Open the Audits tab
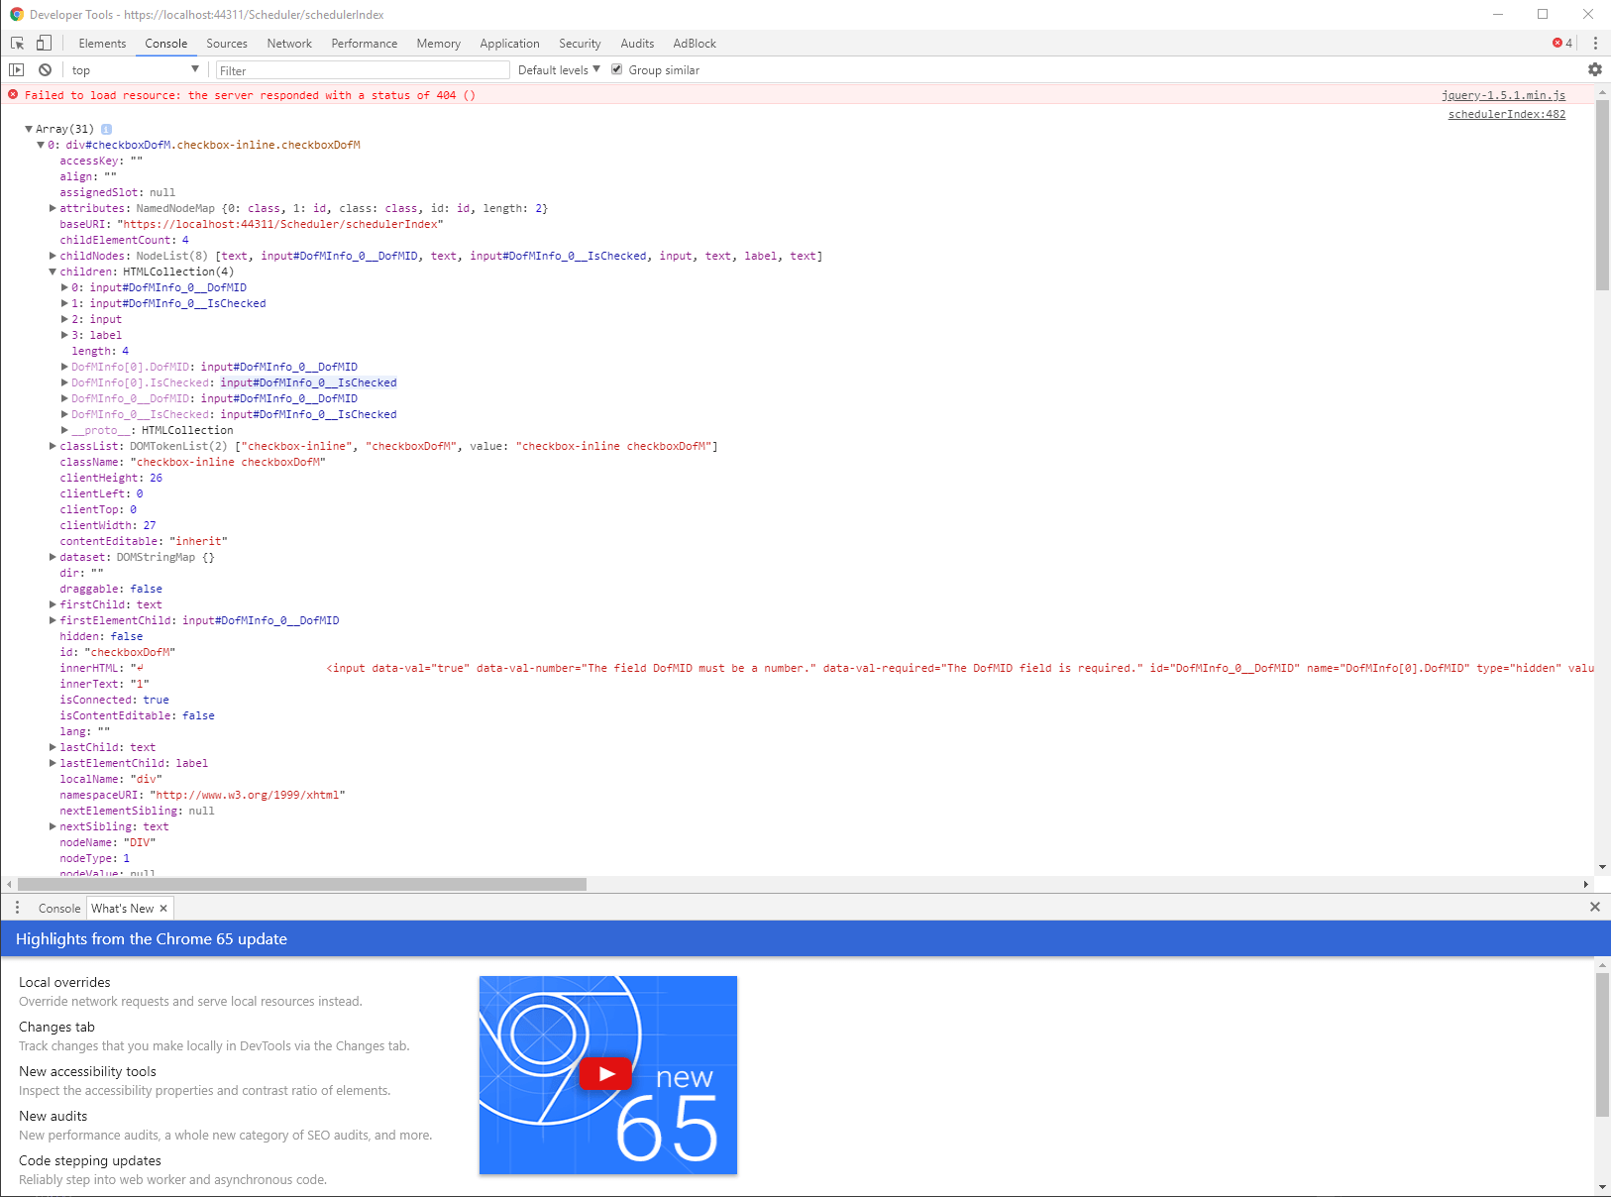This screenshot has width=1611, height=1197. (637, 44)
